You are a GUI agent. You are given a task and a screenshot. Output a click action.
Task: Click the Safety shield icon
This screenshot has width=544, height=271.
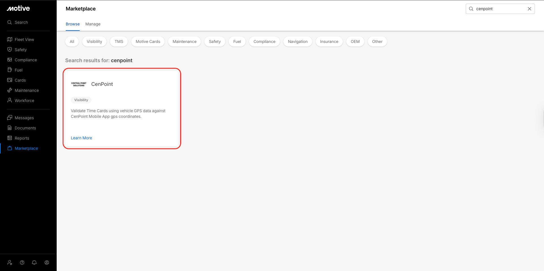point(10,49)
